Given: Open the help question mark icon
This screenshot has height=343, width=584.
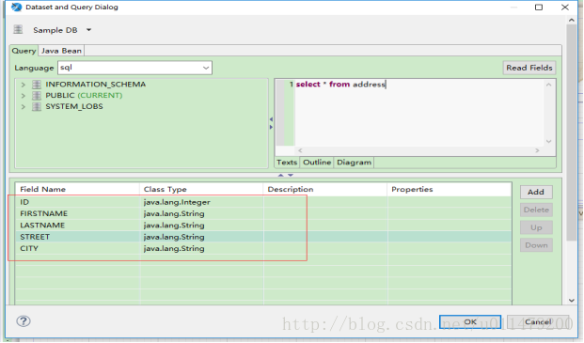Looking at the screenshot, I should (x=24, y=321).
